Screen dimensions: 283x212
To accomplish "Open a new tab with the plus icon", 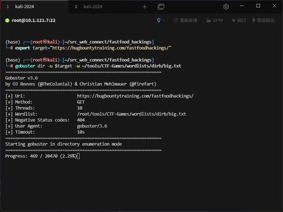I will 144,7.
